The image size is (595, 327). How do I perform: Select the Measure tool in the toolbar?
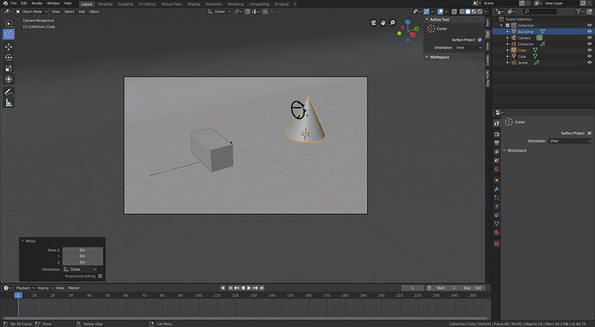coord(9,103)
